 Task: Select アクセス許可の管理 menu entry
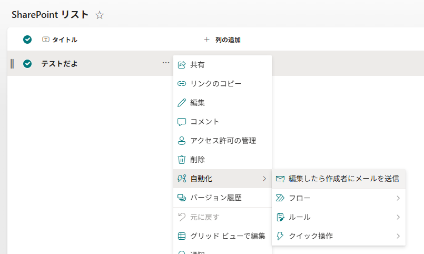(222, 141)
